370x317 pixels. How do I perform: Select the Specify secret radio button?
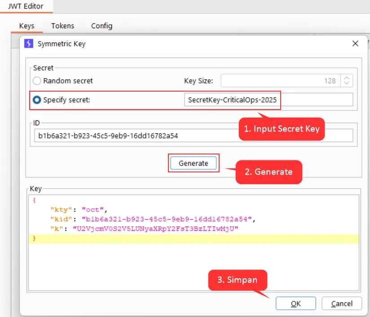pyautogui.click(x=37, y=100)
